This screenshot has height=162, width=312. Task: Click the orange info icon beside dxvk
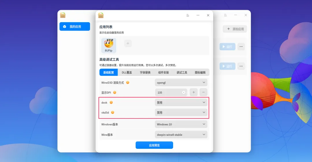click(111, 103)
